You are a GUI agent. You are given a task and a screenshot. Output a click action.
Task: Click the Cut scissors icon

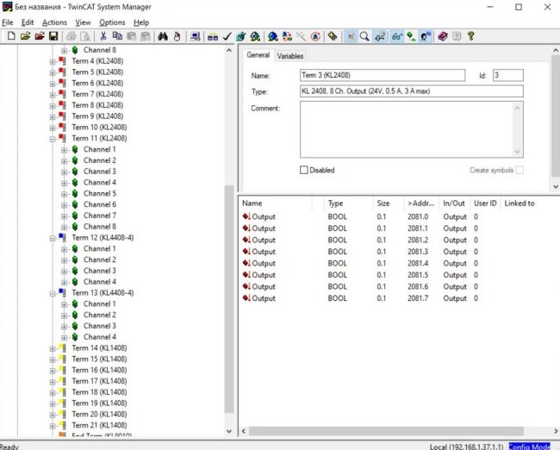(103, 36)
